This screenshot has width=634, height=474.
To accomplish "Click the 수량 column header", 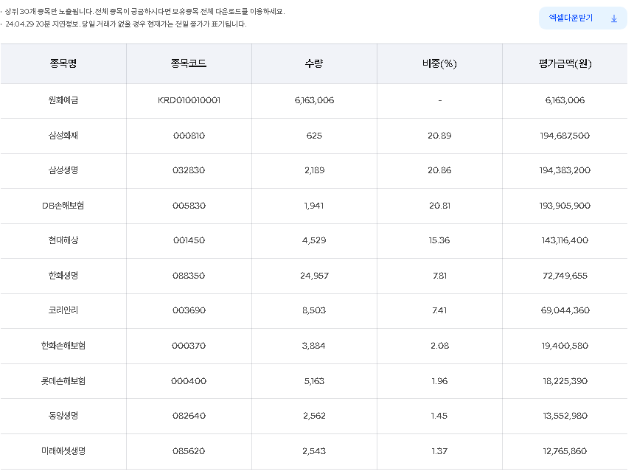I will [314, 63].
